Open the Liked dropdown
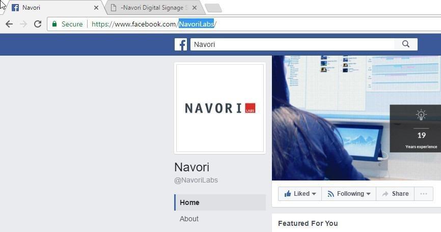Screen dimensions: 441x232 point(300,194)
